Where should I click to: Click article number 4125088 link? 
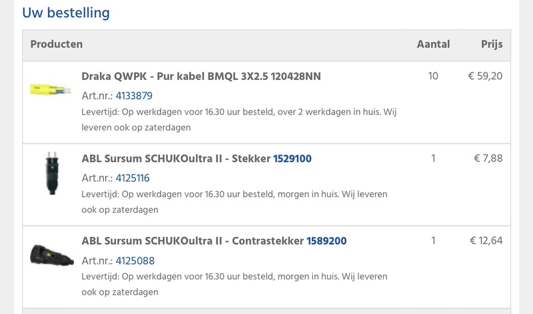pyautogui.click(x=134, y=259)
